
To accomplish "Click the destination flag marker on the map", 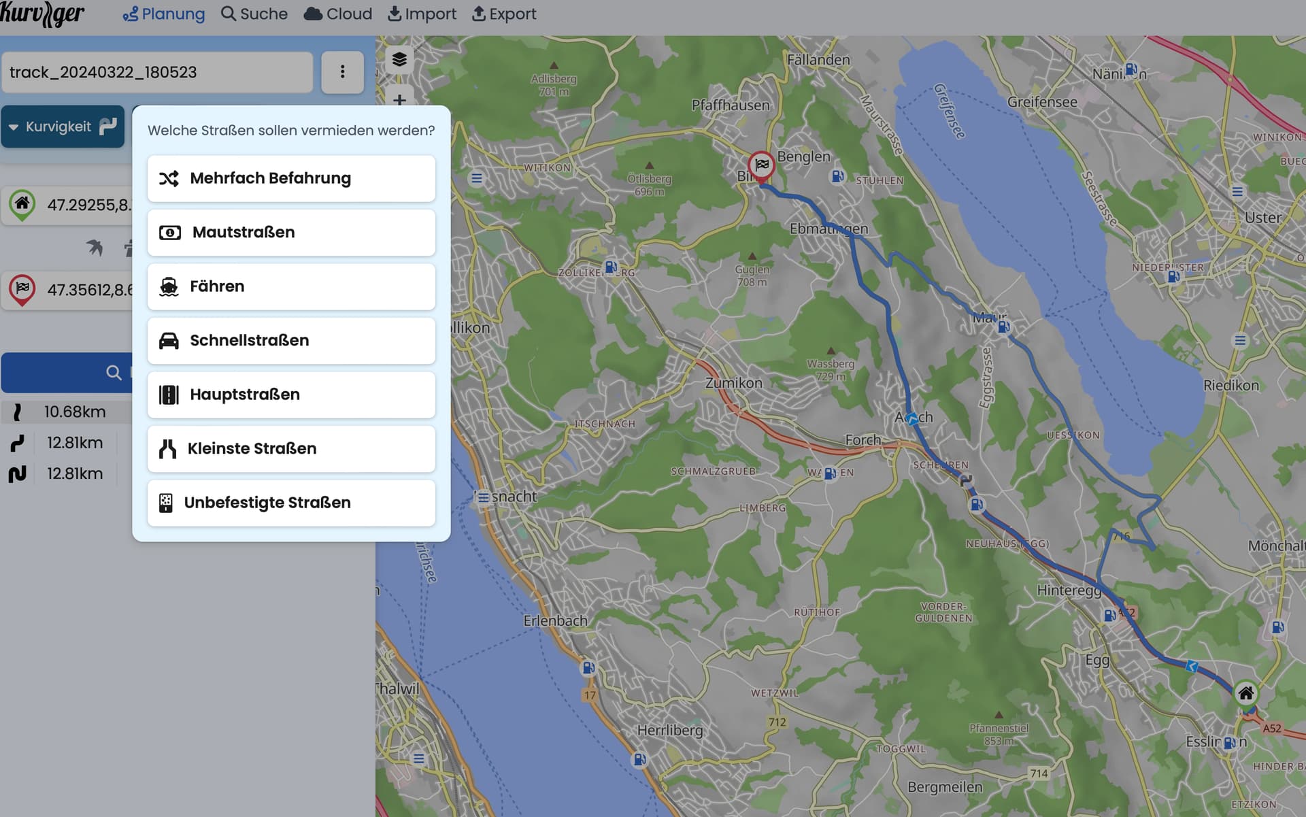I will click(761, 166).
